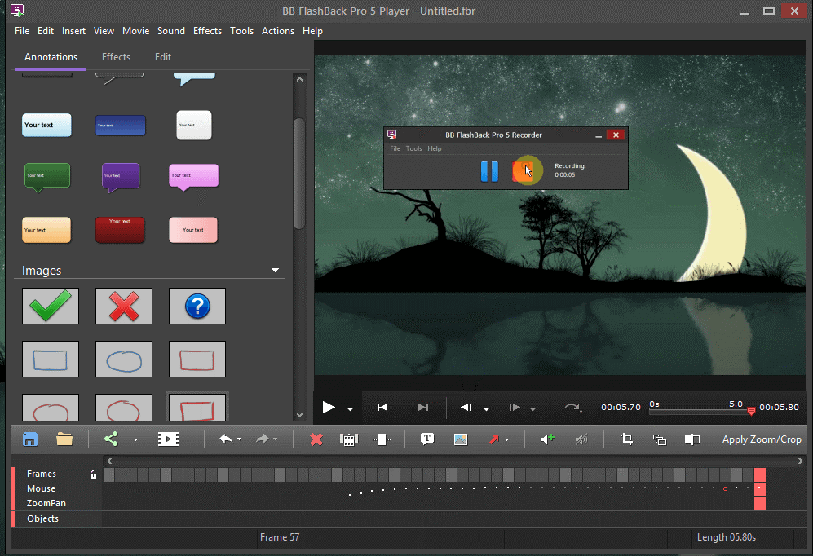Click the Apply Zoom/Crop button
Image resolution: width=813 pixels, height=556 pixels.
[x=761, y=439]
